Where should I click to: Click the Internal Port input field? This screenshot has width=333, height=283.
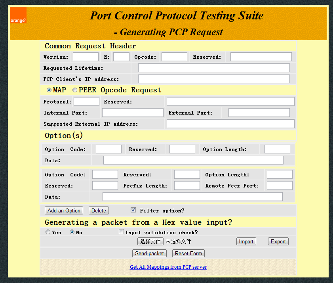tap(132, 112)
